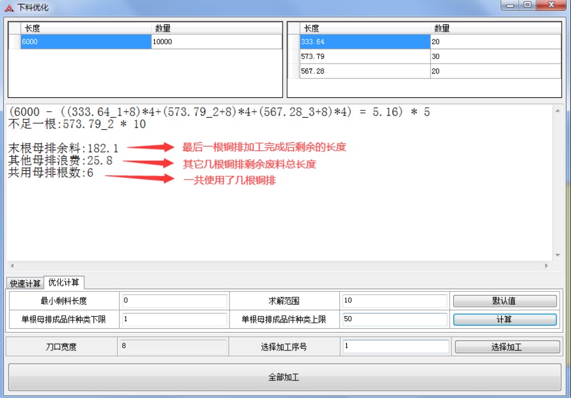This screenshot has height=398, width=571.
Task: Click the 计算 button
Action: pyautogui.click(x=505, y=320)
